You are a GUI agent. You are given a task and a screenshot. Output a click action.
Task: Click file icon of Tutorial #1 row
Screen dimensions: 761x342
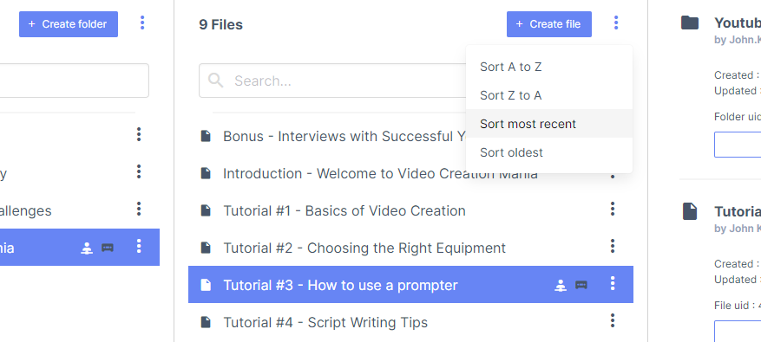[206, 210]
